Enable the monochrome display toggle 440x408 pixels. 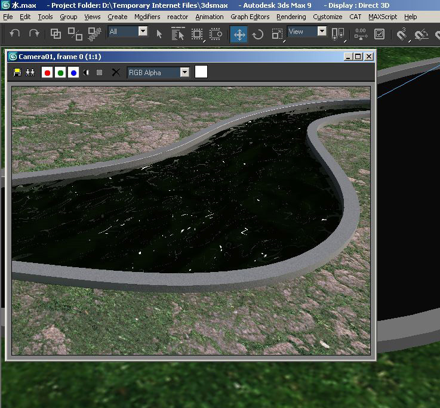coord(87,73)
